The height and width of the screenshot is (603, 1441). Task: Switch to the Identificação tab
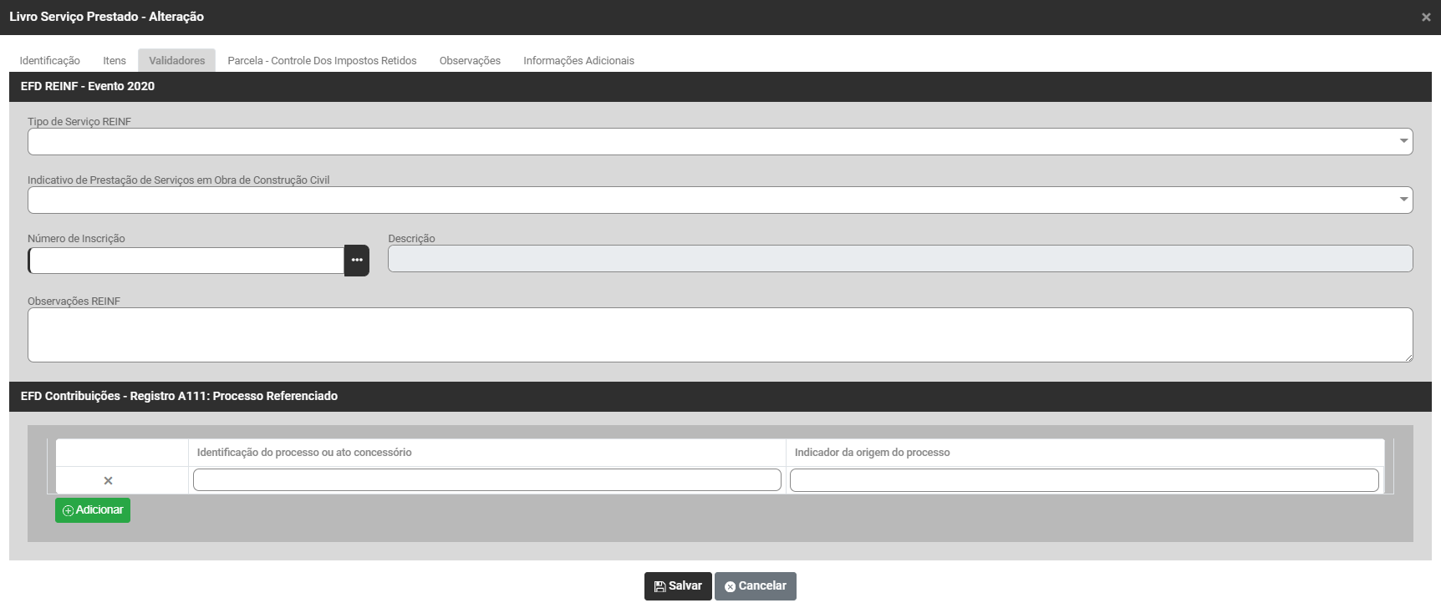pyautogui.click(x=50, y=60)
